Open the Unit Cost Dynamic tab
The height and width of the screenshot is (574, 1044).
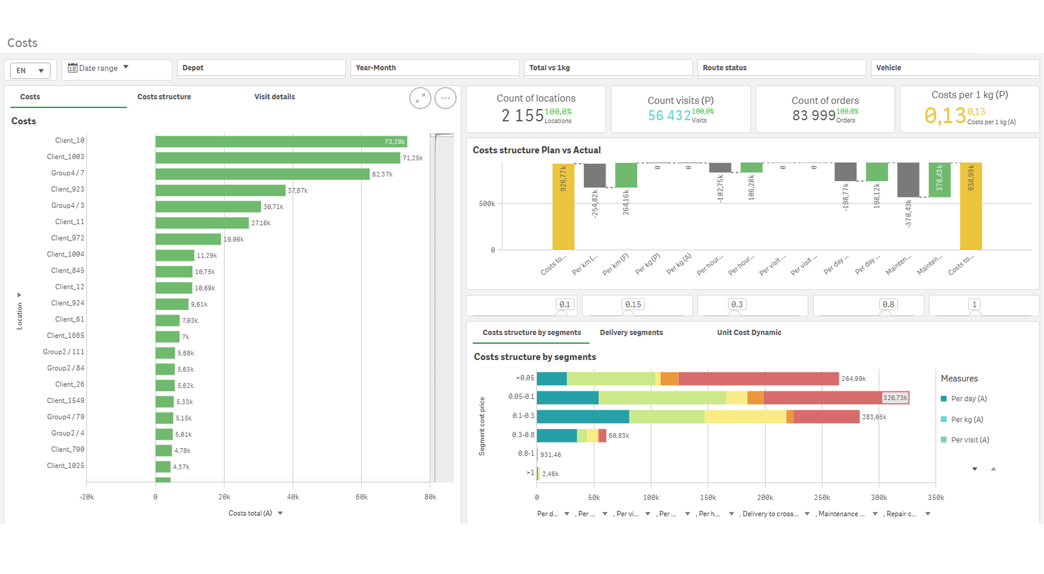[x=749, y=332]
